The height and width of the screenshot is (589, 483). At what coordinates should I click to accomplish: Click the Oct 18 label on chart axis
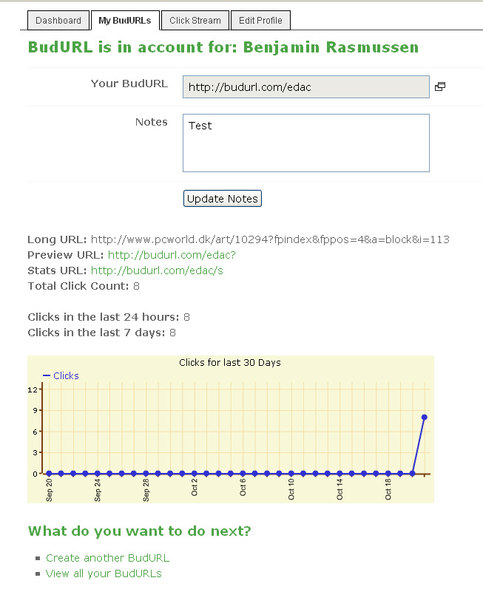coord(389,491)
